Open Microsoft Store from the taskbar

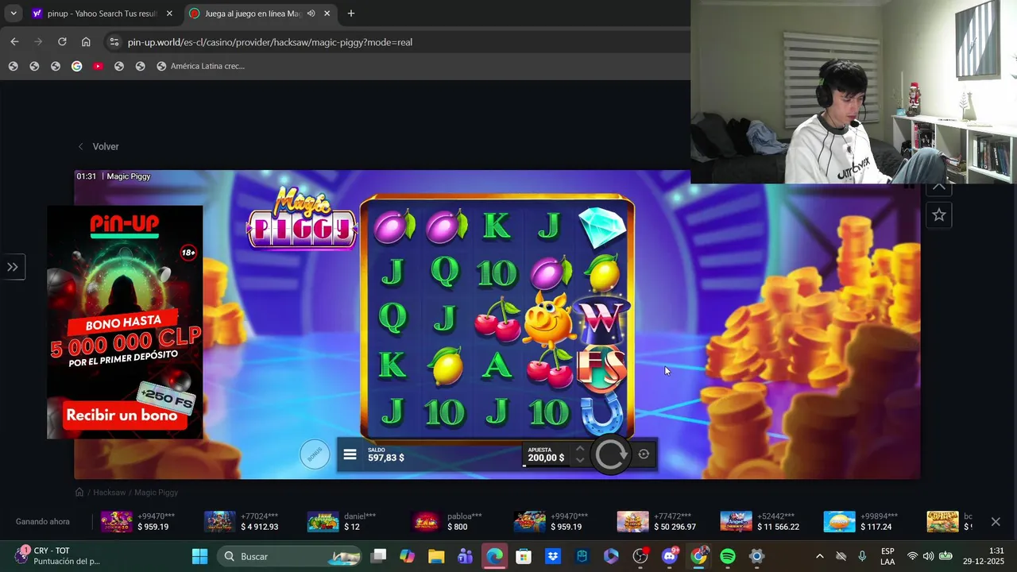pos(524,556)
